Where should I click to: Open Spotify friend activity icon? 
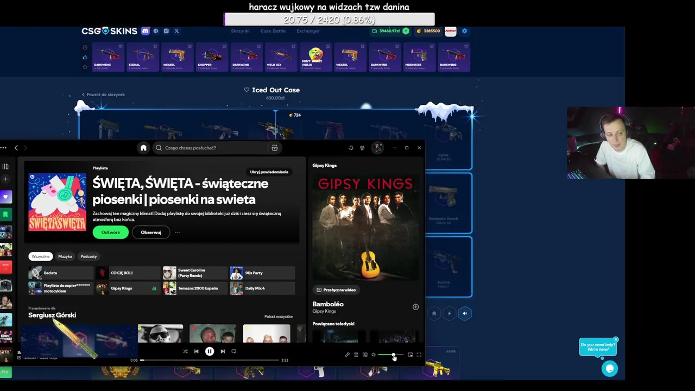coord(362,148)
